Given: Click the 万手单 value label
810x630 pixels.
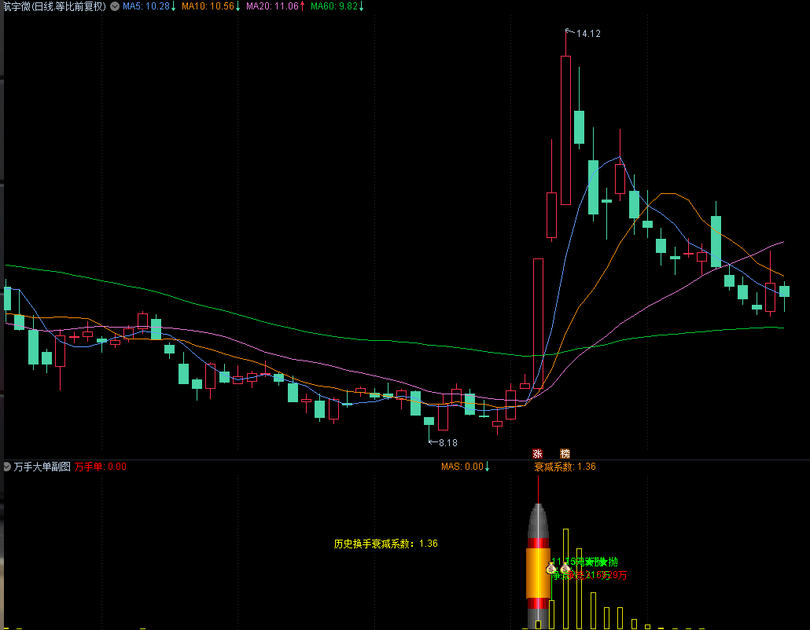Looking at the screenshot, I should (100, 467).
